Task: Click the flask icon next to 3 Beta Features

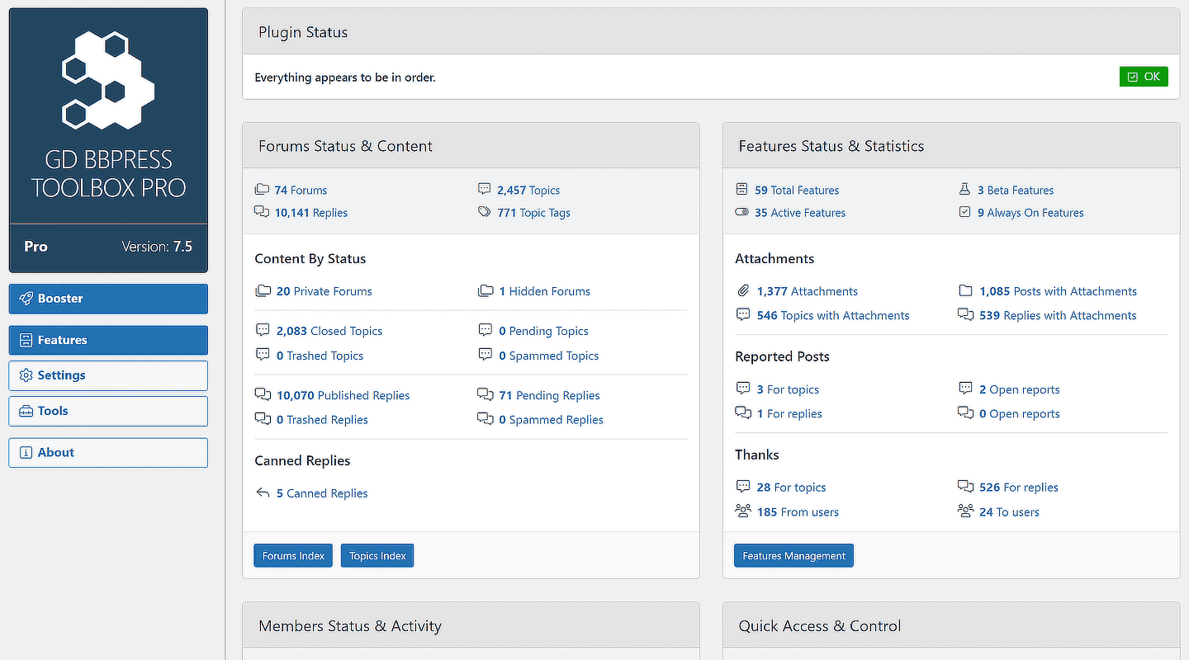Action: point(964,190)
